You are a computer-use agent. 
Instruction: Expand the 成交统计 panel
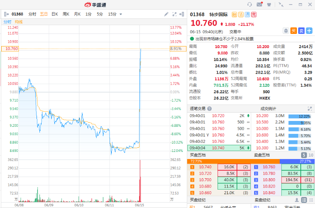point(310,109)
